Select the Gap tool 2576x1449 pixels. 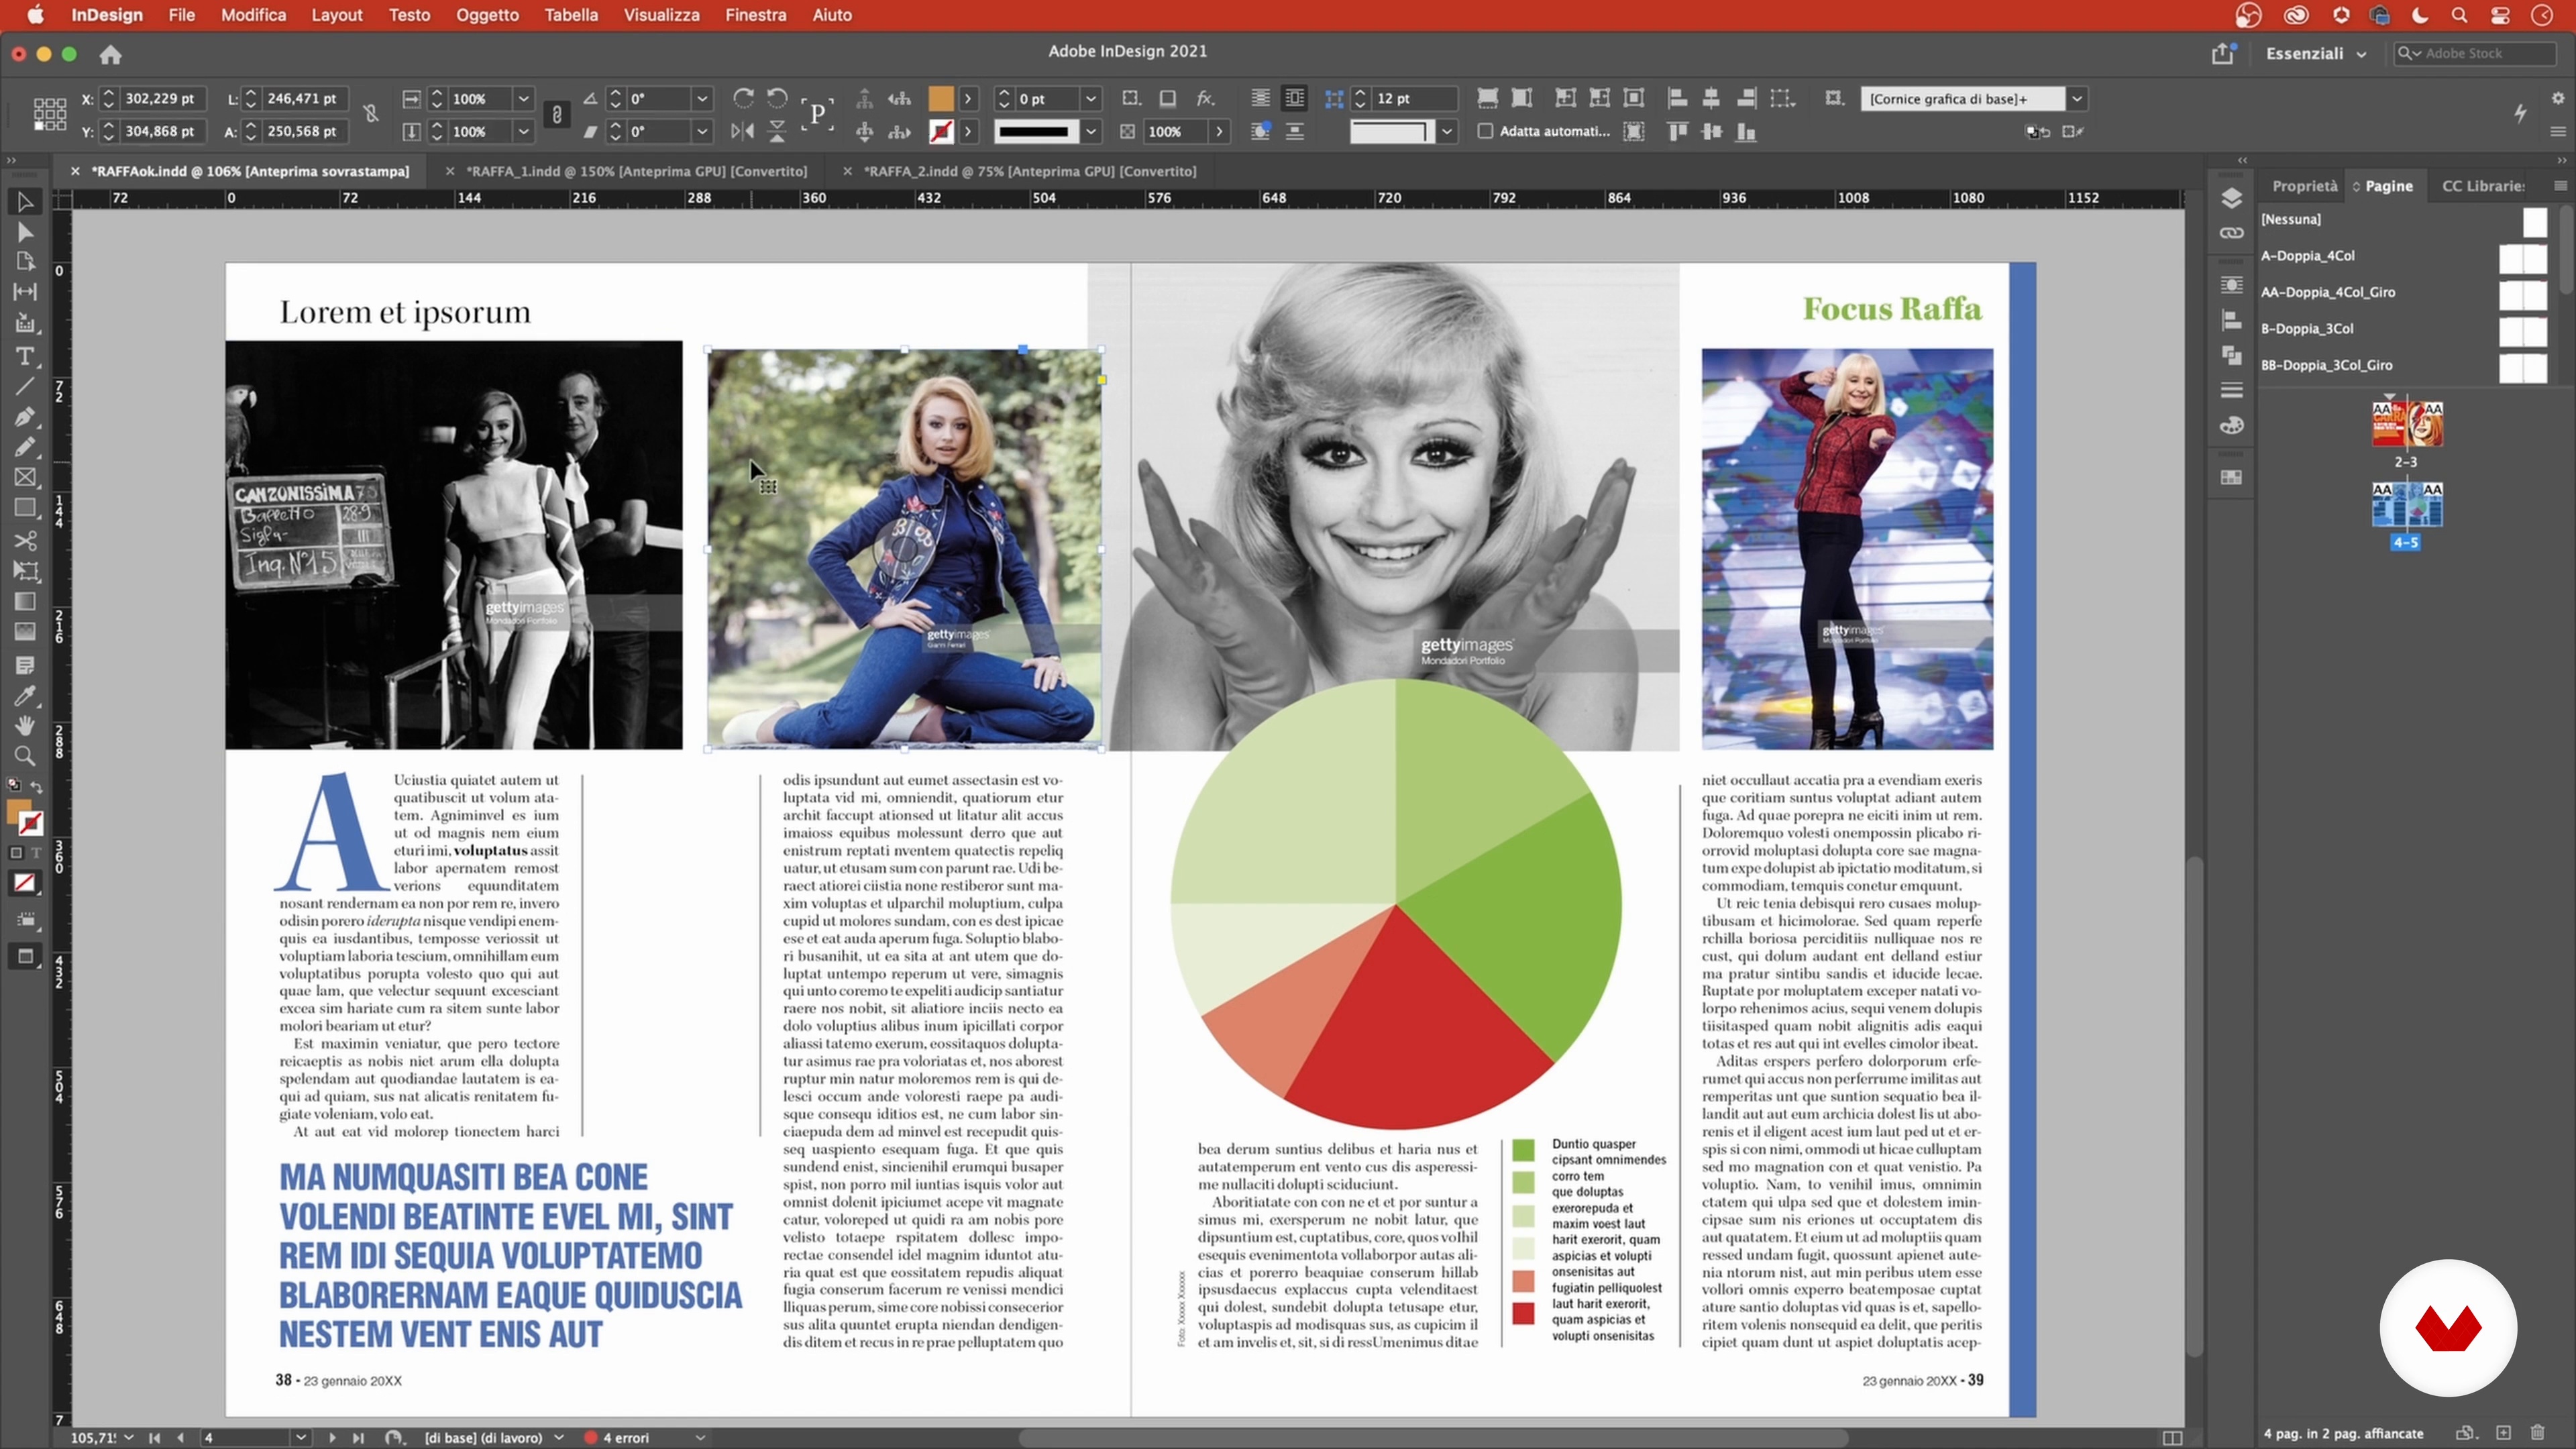click(25, 292)
